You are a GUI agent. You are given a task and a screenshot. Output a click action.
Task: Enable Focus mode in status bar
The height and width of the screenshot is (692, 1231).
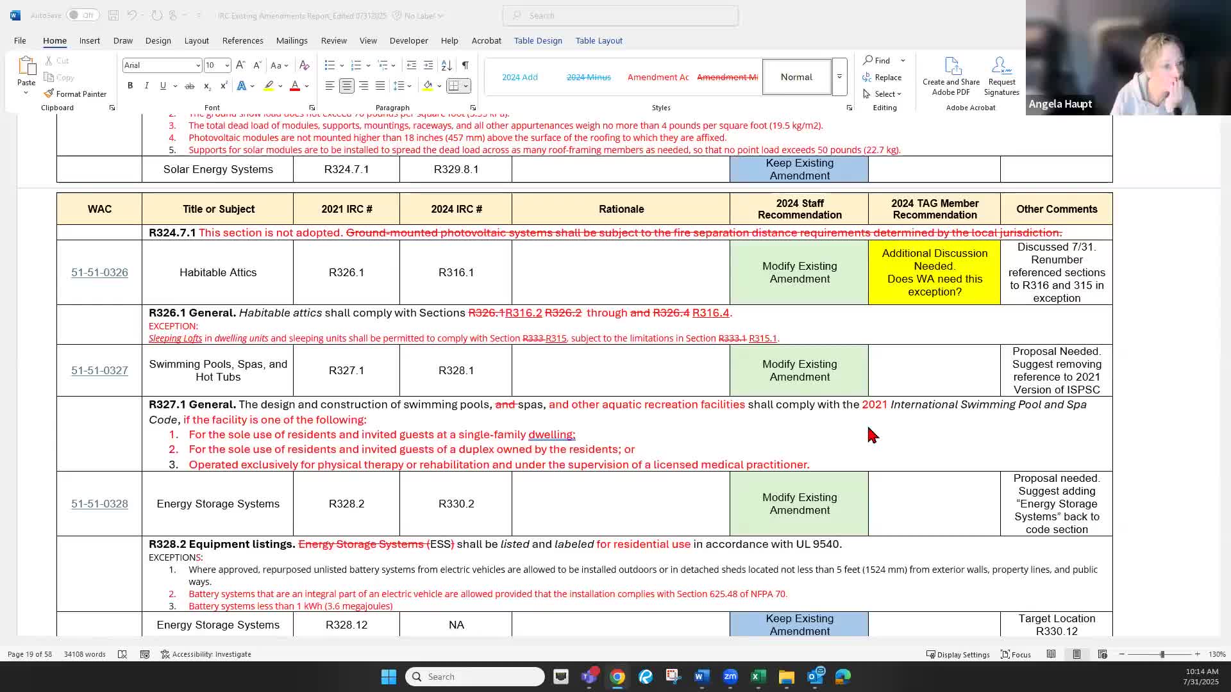coord(1016,654)
